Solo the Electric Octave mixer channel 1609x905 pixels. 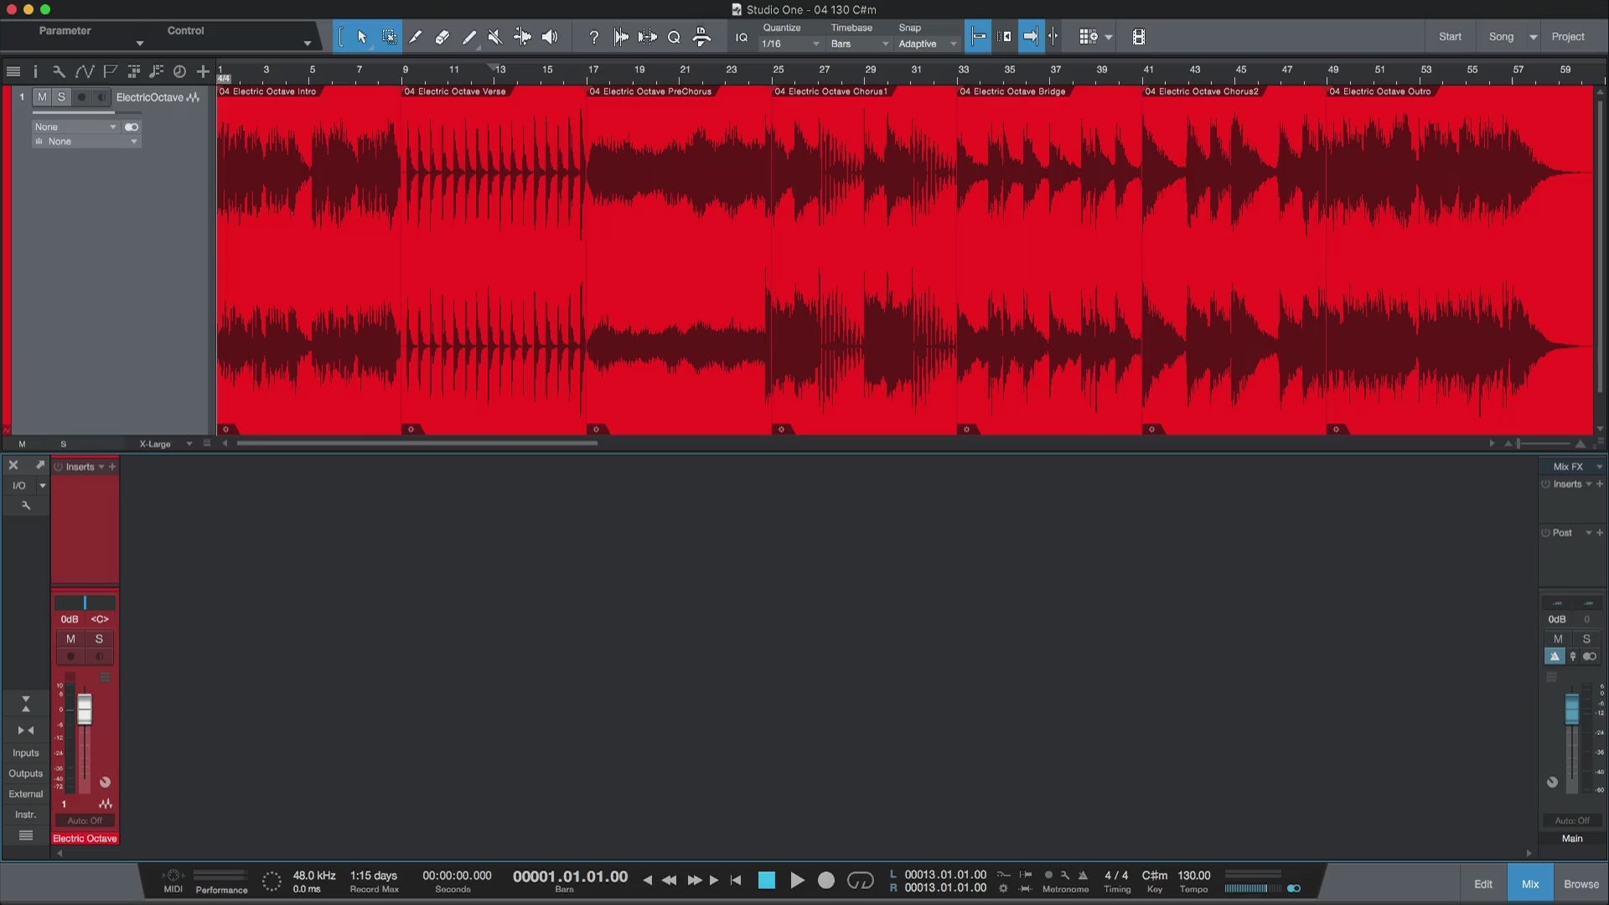99,639
